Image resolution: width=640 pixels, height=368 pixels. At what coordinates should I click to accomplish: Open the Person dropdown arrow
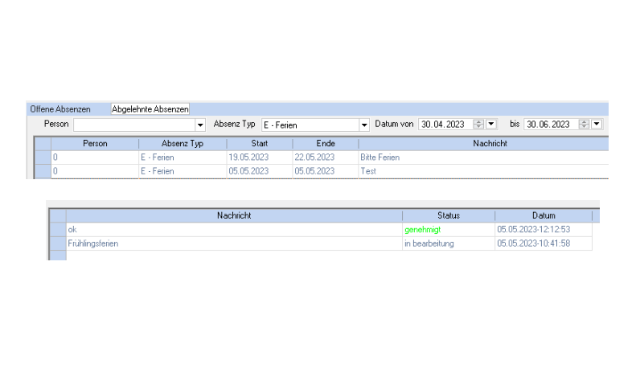coord(200,125)
